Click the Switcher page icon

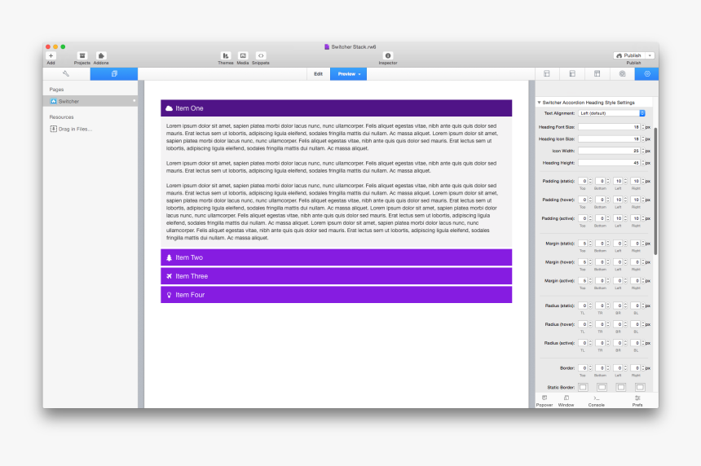click(54, 101)
